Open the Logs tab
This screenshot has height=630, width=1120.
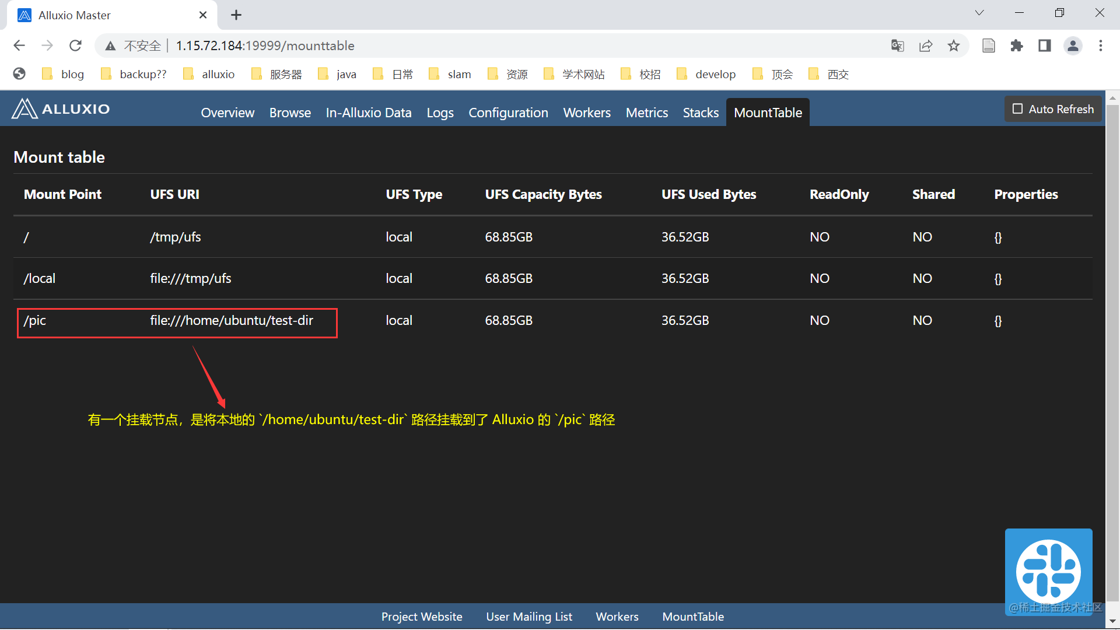[440, 113]
